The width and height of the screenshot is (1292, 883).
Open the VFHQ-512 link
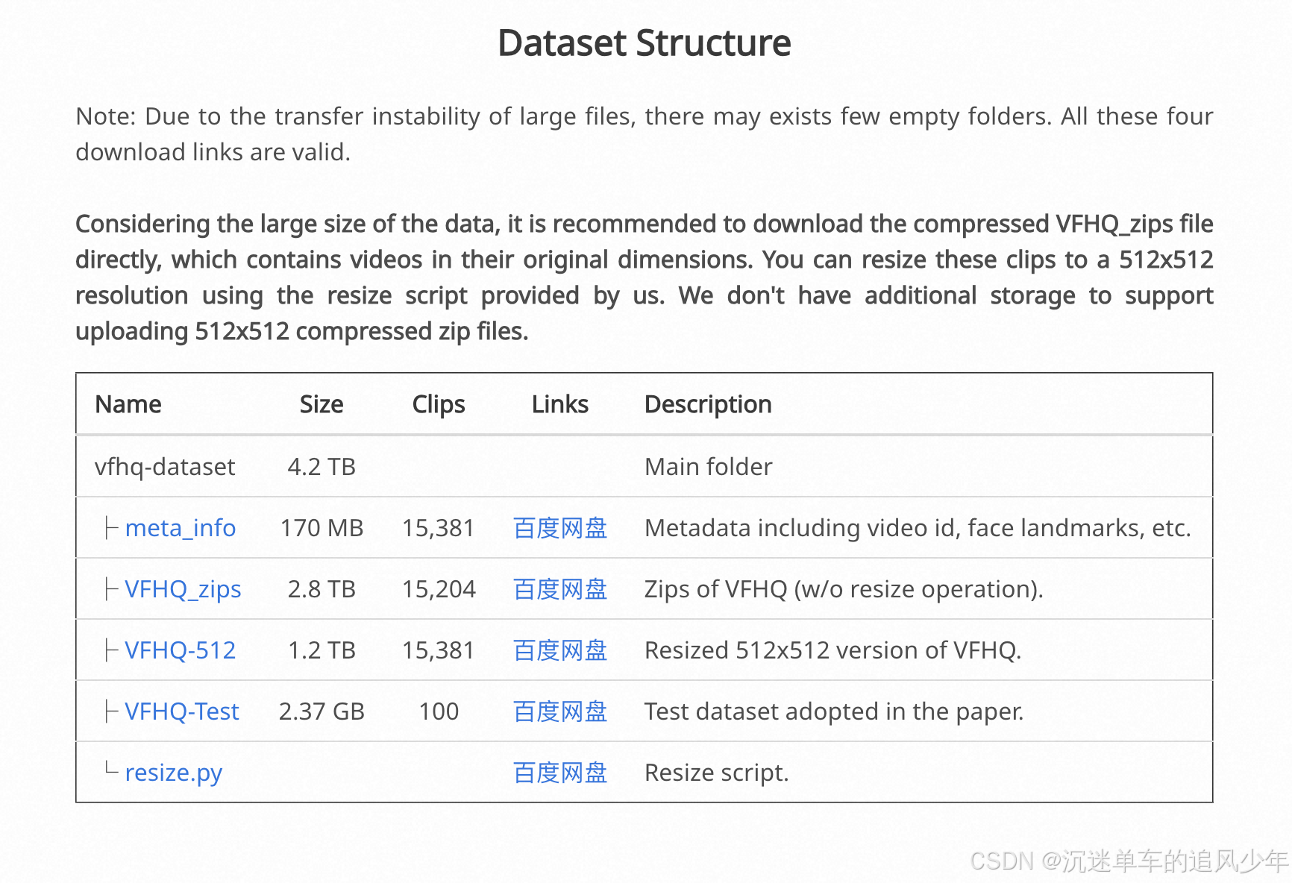point(180,650)
